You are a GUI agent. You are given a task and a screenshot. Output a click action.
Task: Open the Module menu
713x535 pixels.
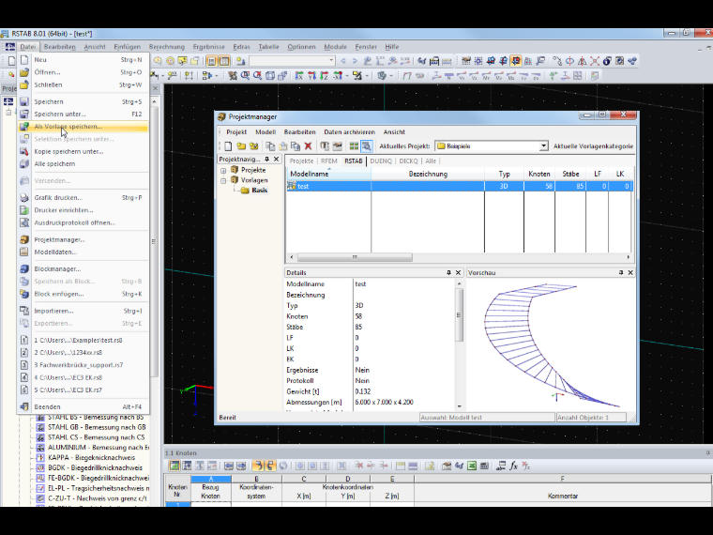[x=335, y=47]
